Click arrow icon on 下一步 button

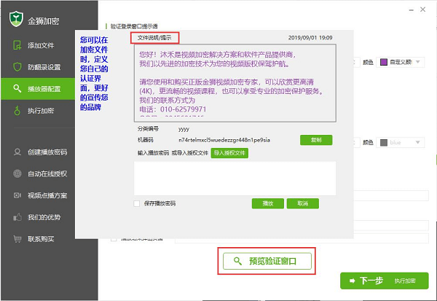(x=353, y=281)
